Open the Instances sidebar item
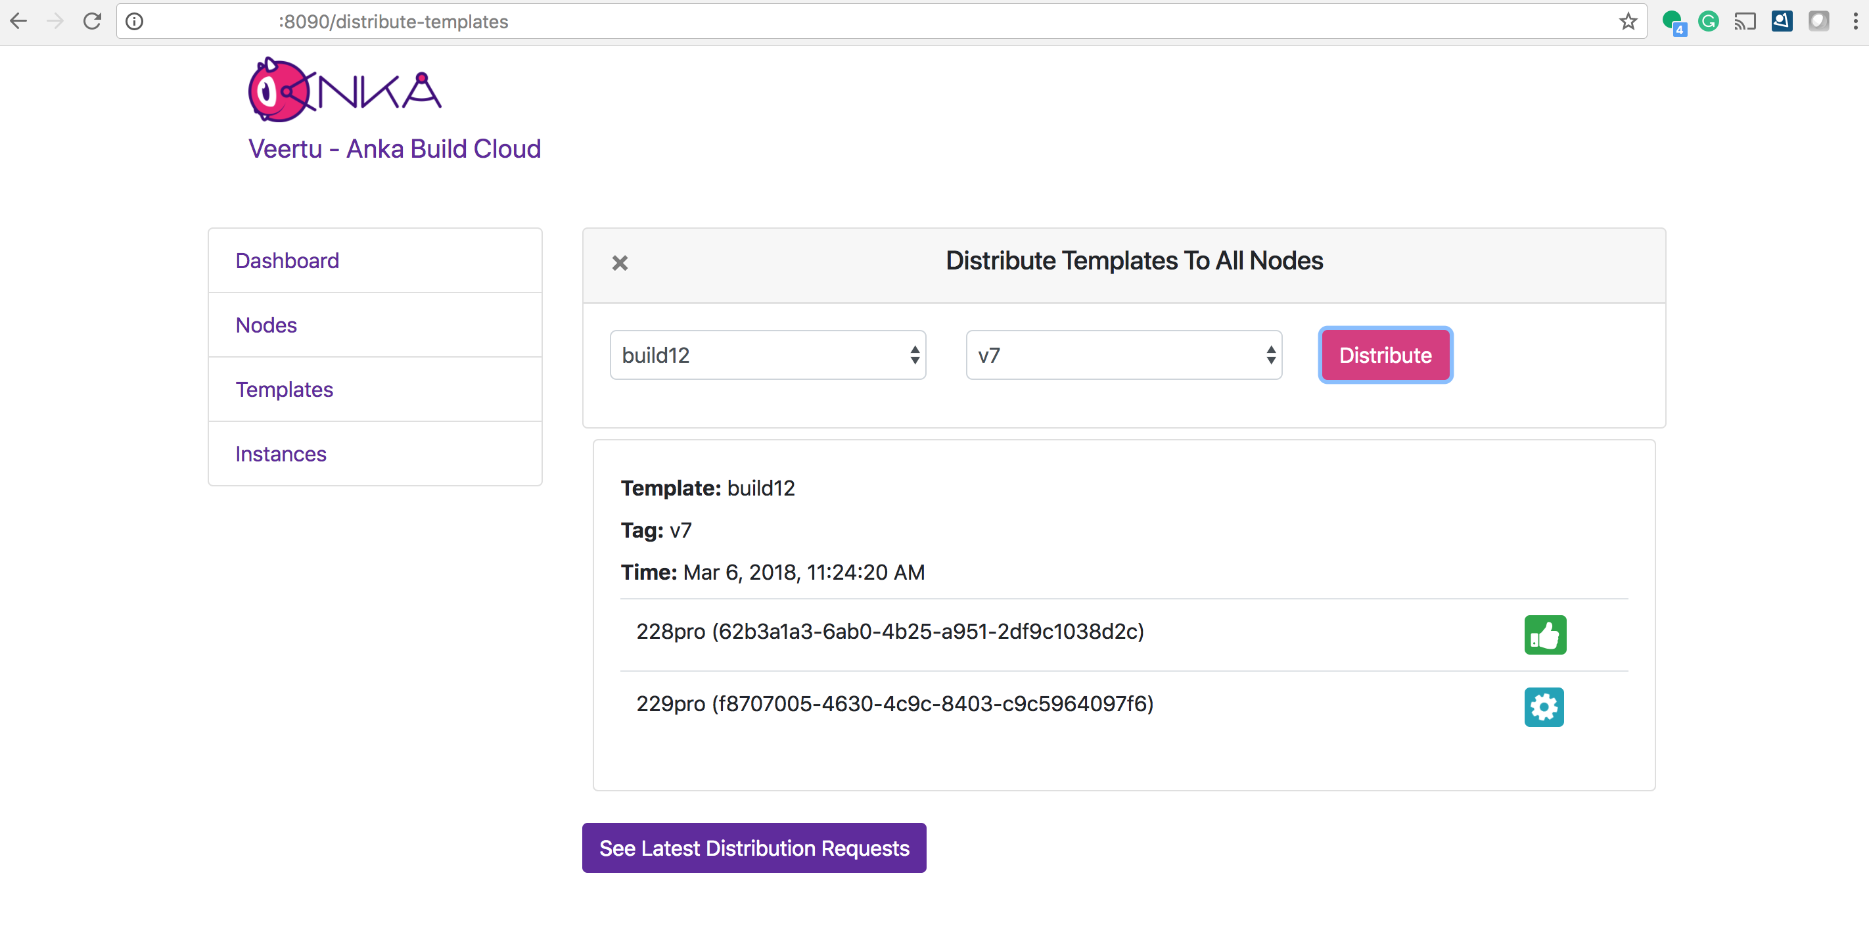Image resolution: width=1869 pixels, height=932 pixels. pyautogui.click(x=281, y=454)
